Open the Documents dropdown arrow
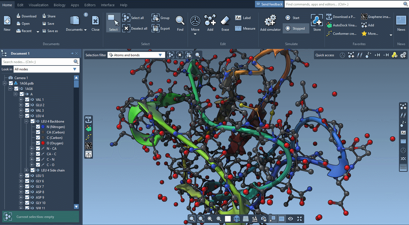The width and height of the screenshot is (409, 225). point(85,30)
